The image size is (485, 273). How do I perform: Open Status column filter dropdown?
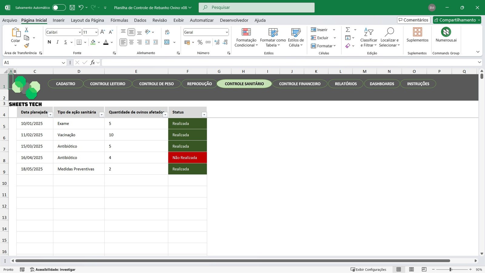click(x=204, y=115)
